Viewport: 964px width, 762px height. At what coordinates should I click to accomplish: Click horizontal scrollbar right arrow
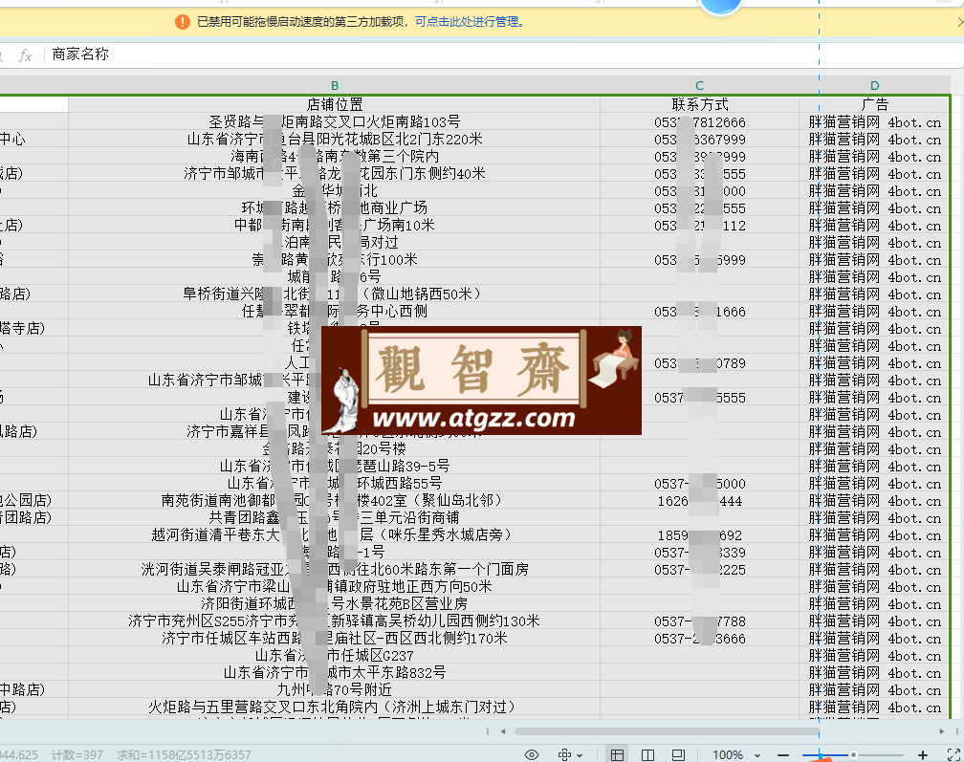coord(942,731)
